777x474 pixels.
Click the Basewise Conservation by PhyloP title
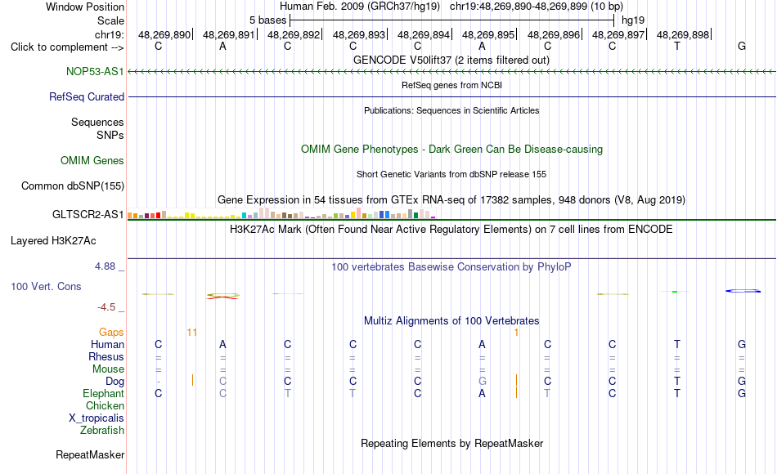click(451, 267)
